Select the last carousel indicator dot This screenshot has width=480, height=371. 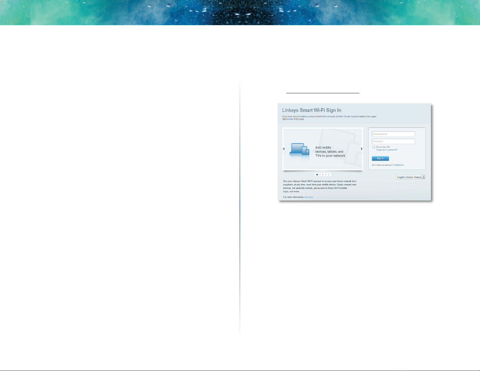click(x=329, y=175)
